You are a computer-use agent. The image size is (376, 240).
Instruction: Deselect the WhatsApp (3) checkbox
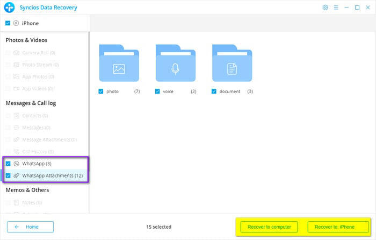click(x=8, y=164)
